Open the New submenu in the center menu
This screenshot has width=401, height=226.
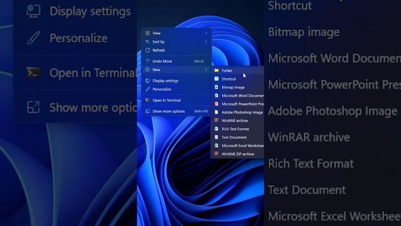pyautogui.click(x=177, y=70)
